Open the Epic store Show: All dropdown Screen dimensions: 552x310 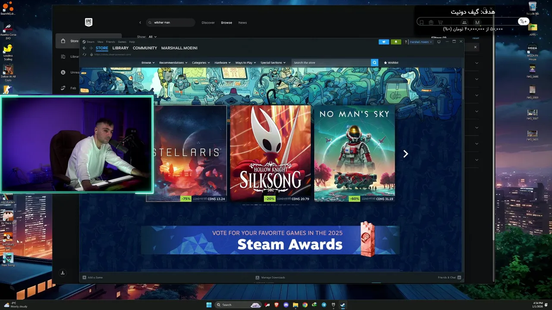[x=152, y=37]
